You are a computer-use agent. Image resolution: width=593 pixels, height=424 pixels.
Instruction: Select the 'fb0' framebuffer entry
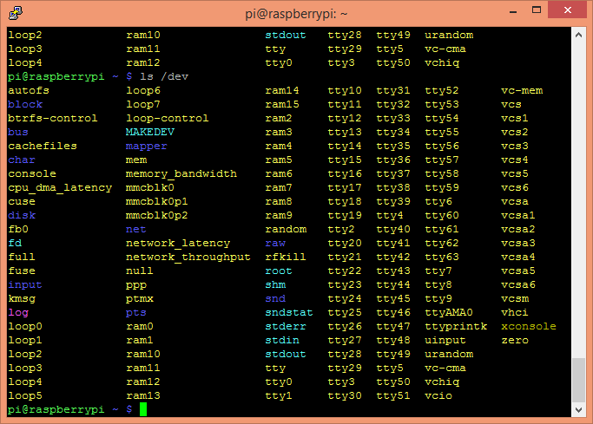click(x=18, y=229)
